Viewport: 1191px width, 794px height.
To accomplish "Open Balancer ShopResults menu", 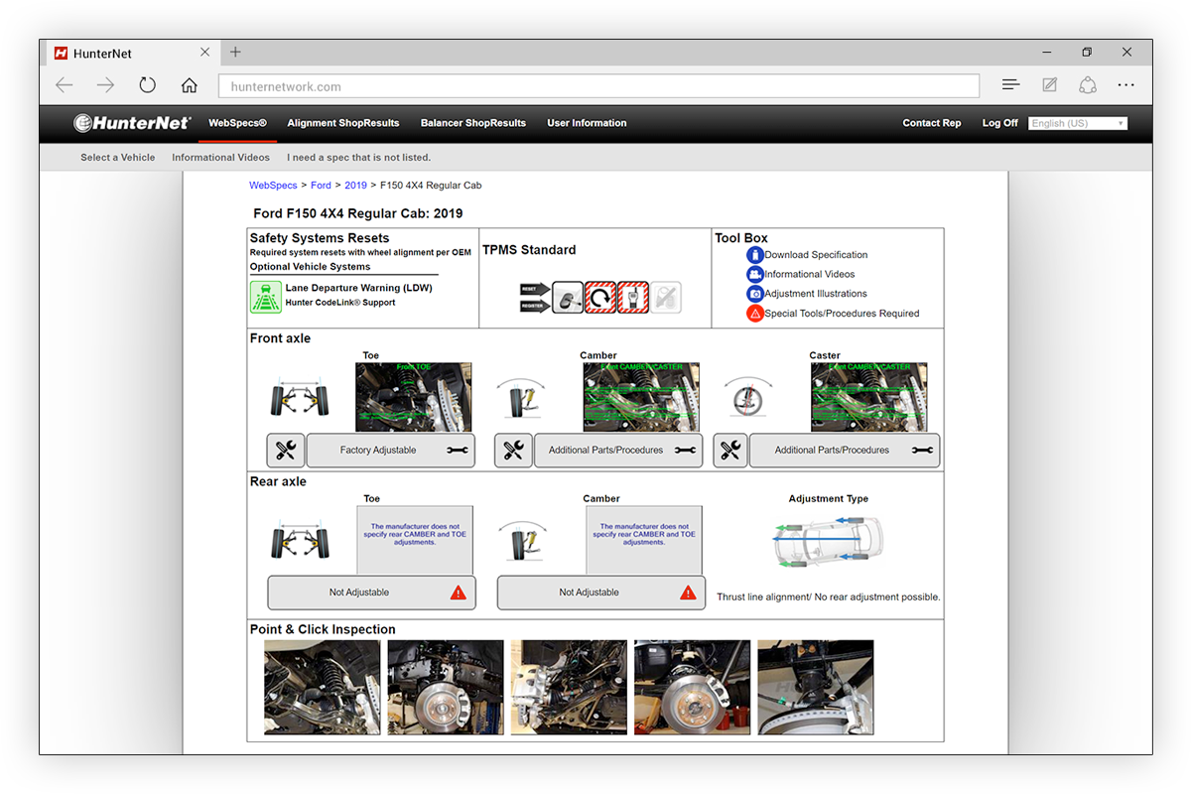I will pos(473,123).
